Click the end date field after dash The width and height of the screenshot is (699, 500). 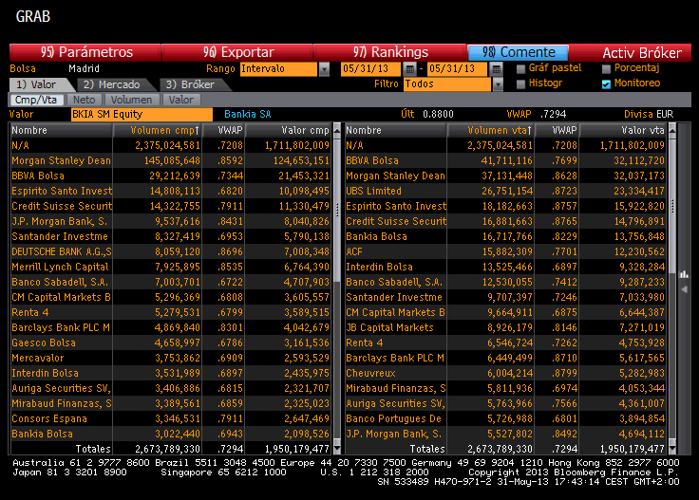pyautogui.click(x=457, y=69)
